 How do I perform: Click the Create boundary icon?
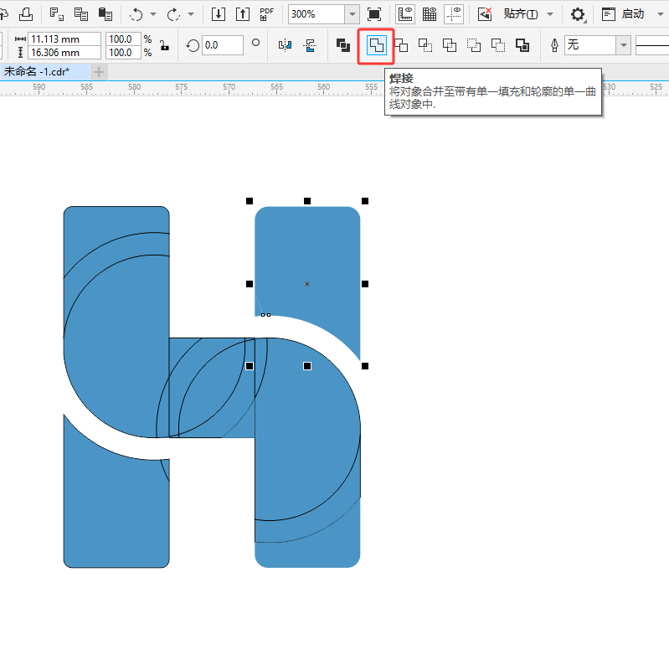coord(522,45)
